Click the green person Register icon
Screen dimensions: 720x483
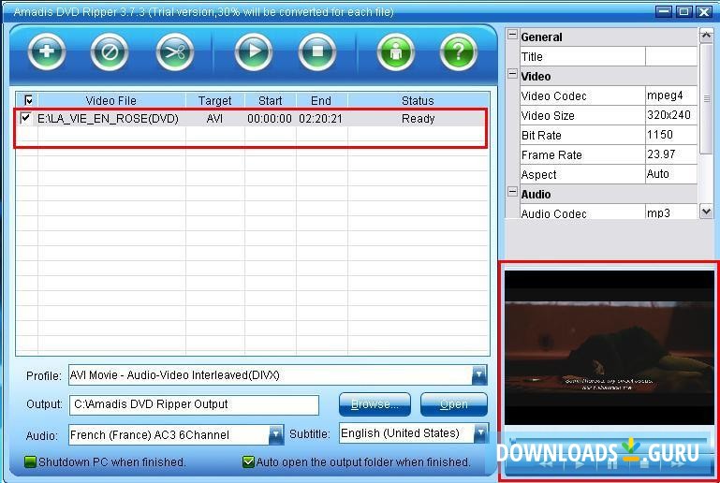tap(395, 51)
